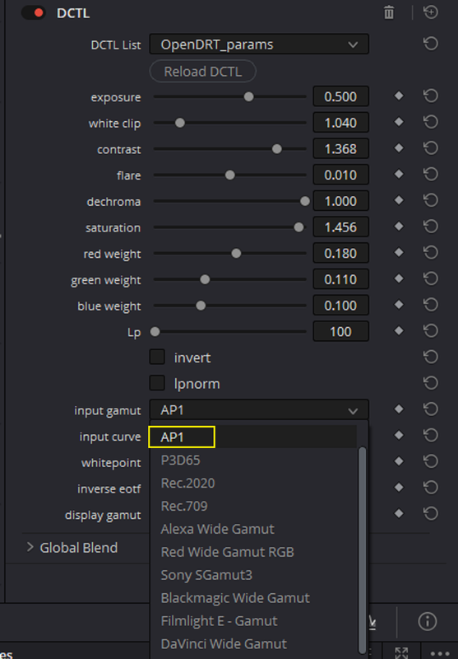Reset the saturation parameter
458x659 pixels.
pyautogui.click(x=431, y=227)
